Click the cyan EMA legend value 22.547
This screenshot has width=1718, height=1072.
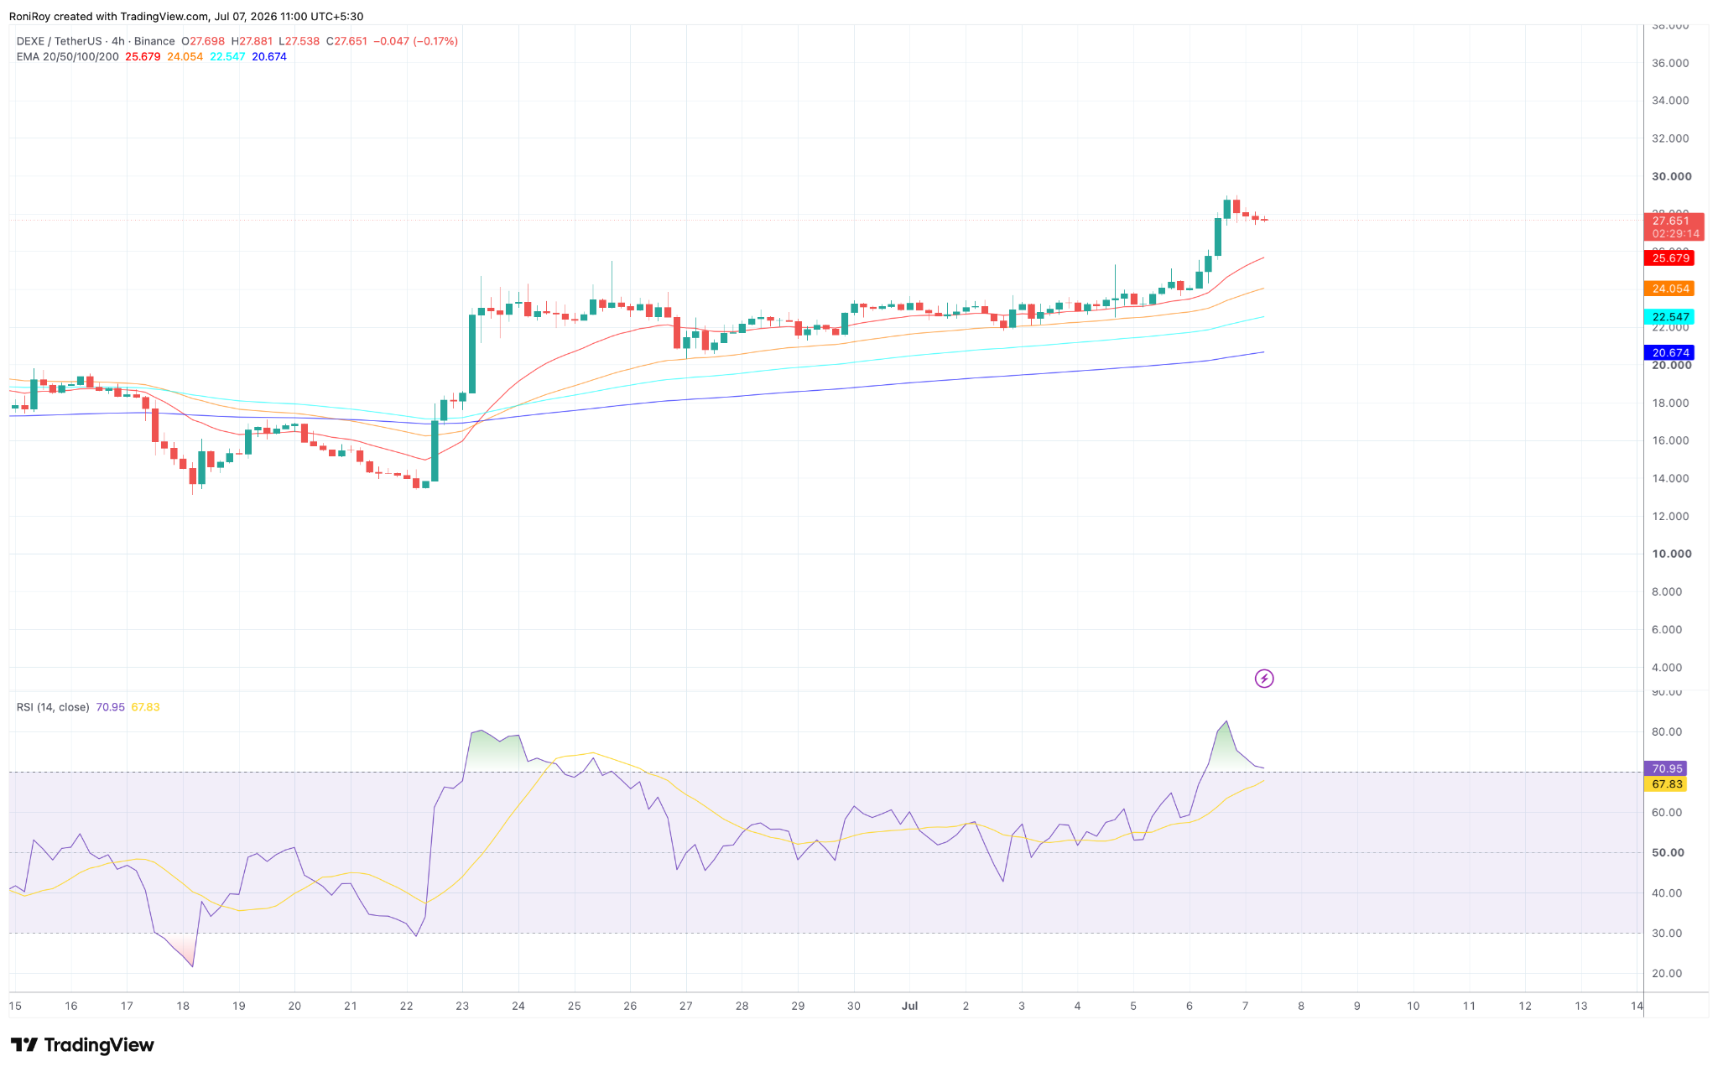click(227, 56)
